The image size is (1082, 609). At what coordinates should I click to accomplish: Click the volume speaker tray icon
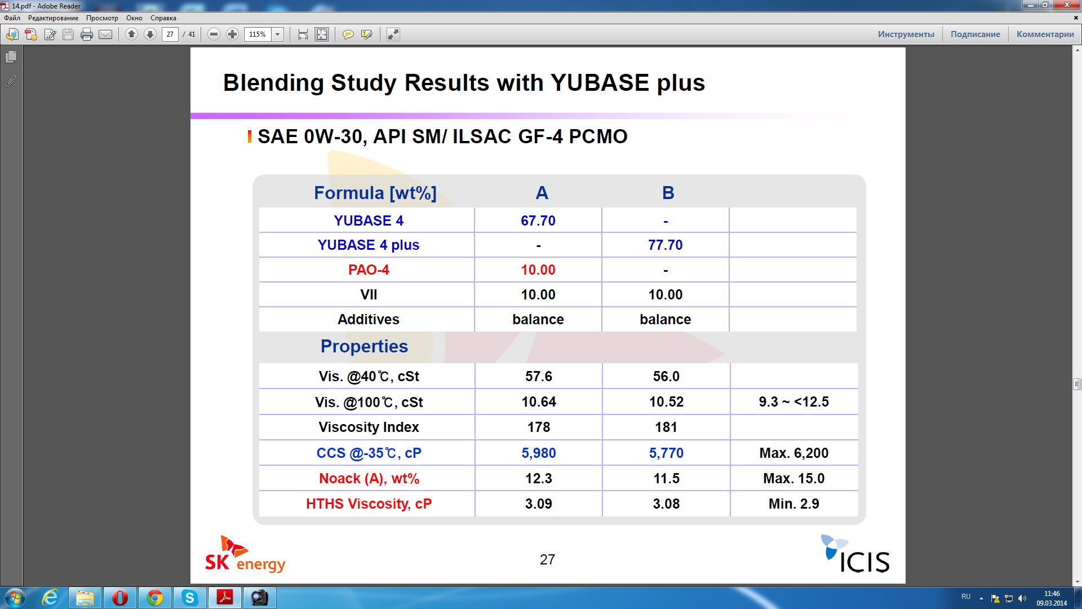(1022, 598)
